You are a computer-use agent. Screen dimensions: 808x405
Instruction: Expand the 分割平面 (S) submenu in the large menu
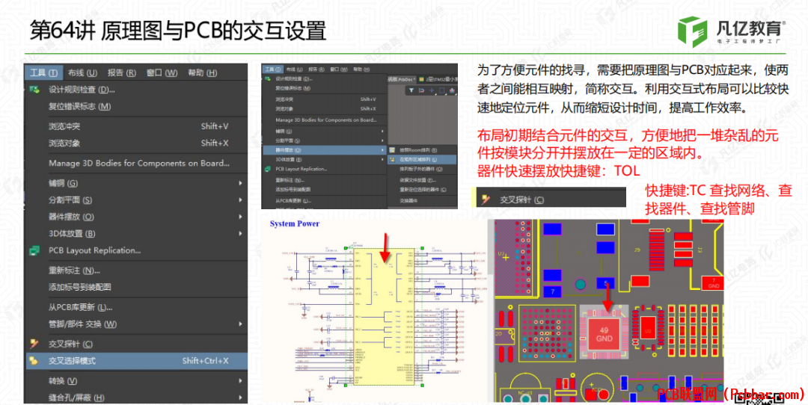point(136,200)
